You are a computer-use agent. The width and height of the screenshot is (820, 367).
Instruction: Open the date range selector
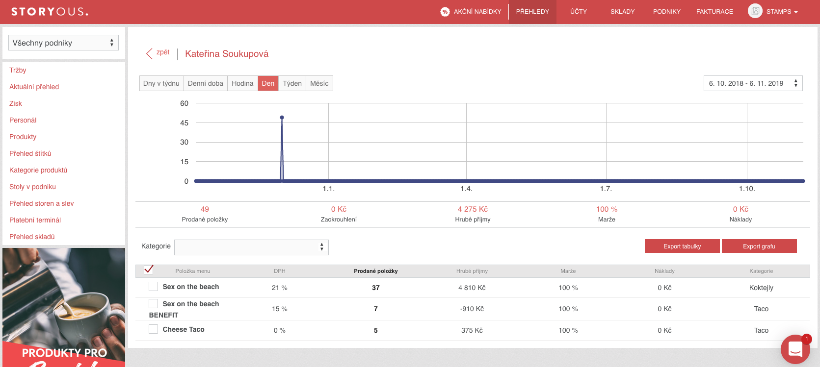coord(753,83)
